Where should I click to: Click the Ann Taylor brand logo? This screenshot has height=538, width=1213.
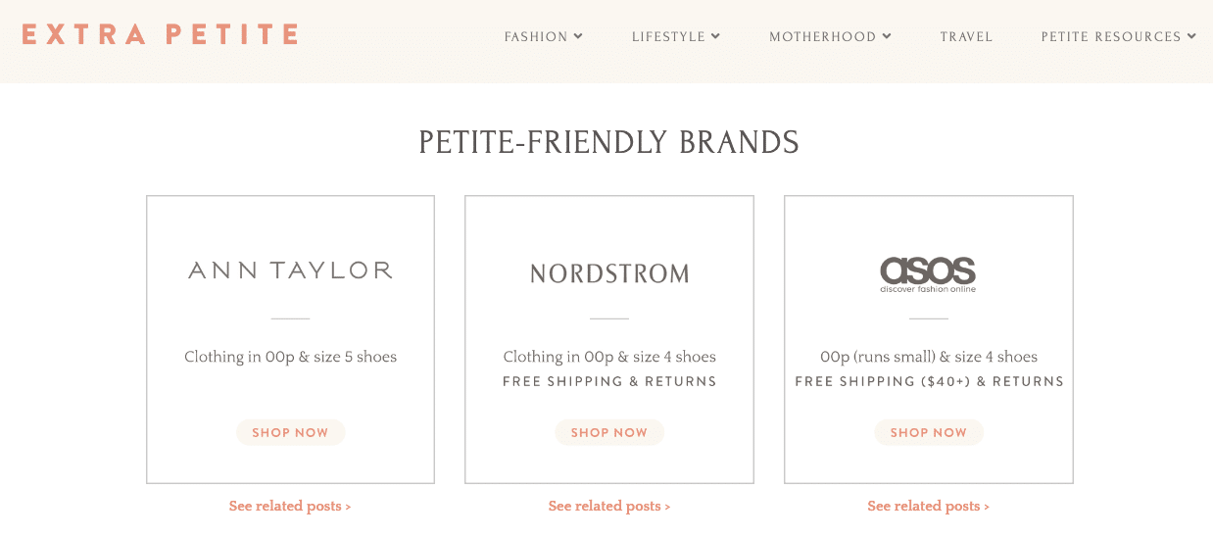click(290, 270)
